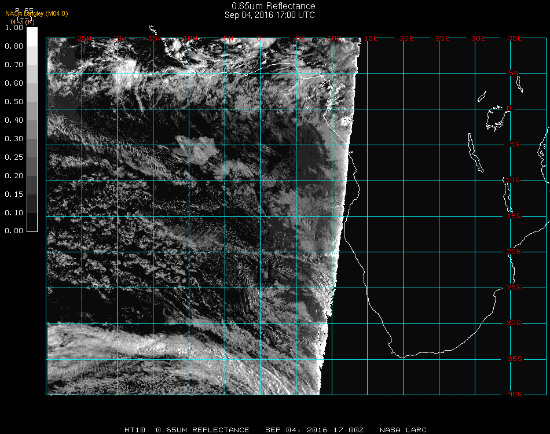The height and width of the screenshot is (434, 550).
Task: Click the 25E longitude label
Action: coord(442,38)
